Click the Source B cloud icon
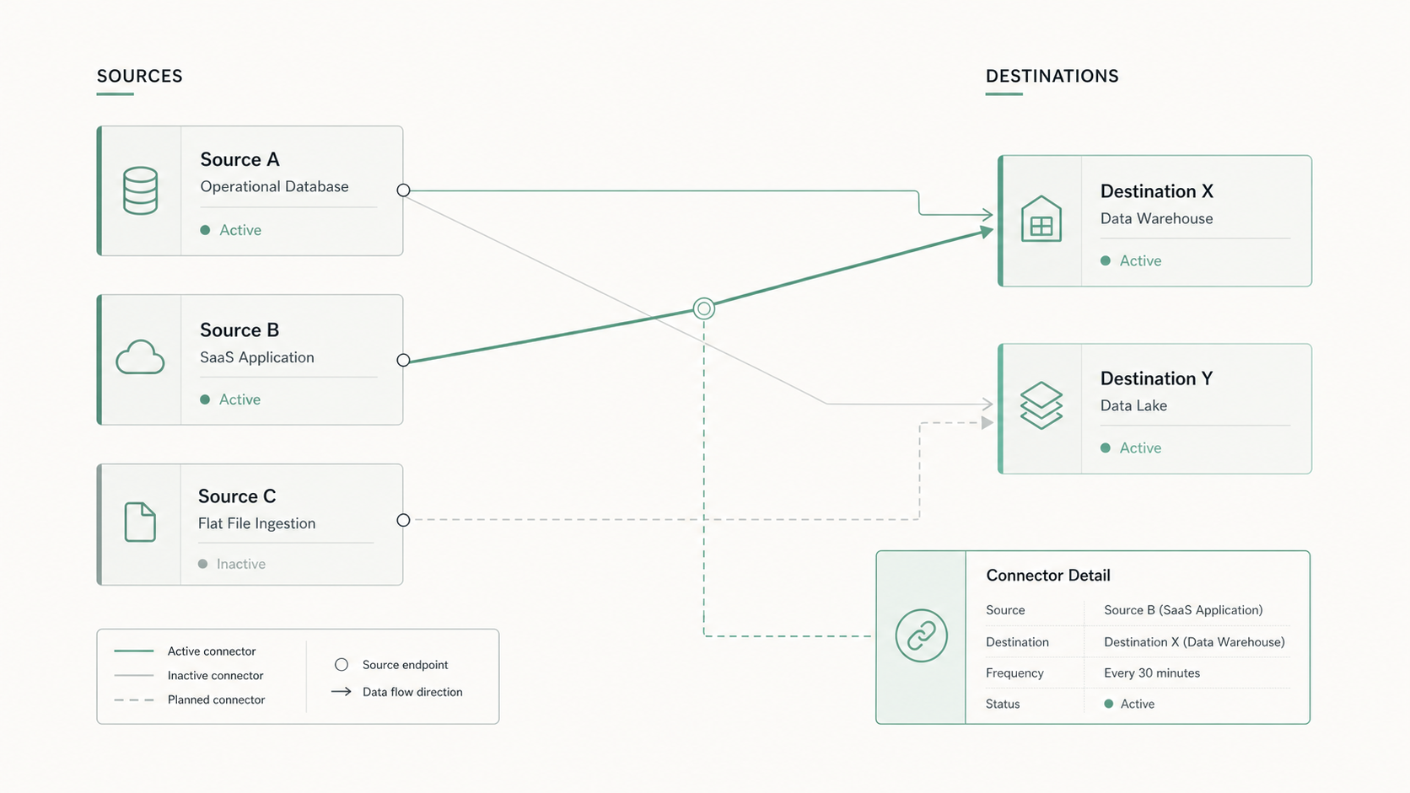This screenshot has height=793, width=1410. click(140, 357)
